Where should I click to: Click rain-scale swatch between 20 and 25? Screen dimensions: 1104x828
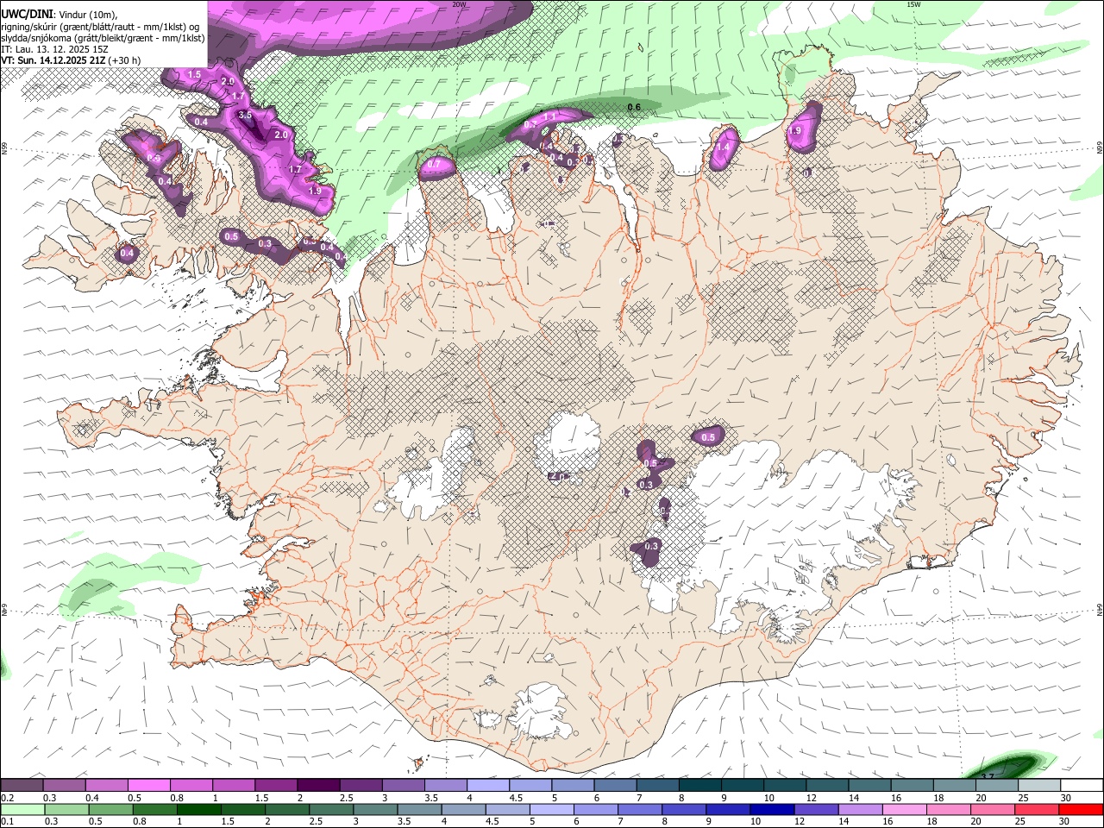993,809
